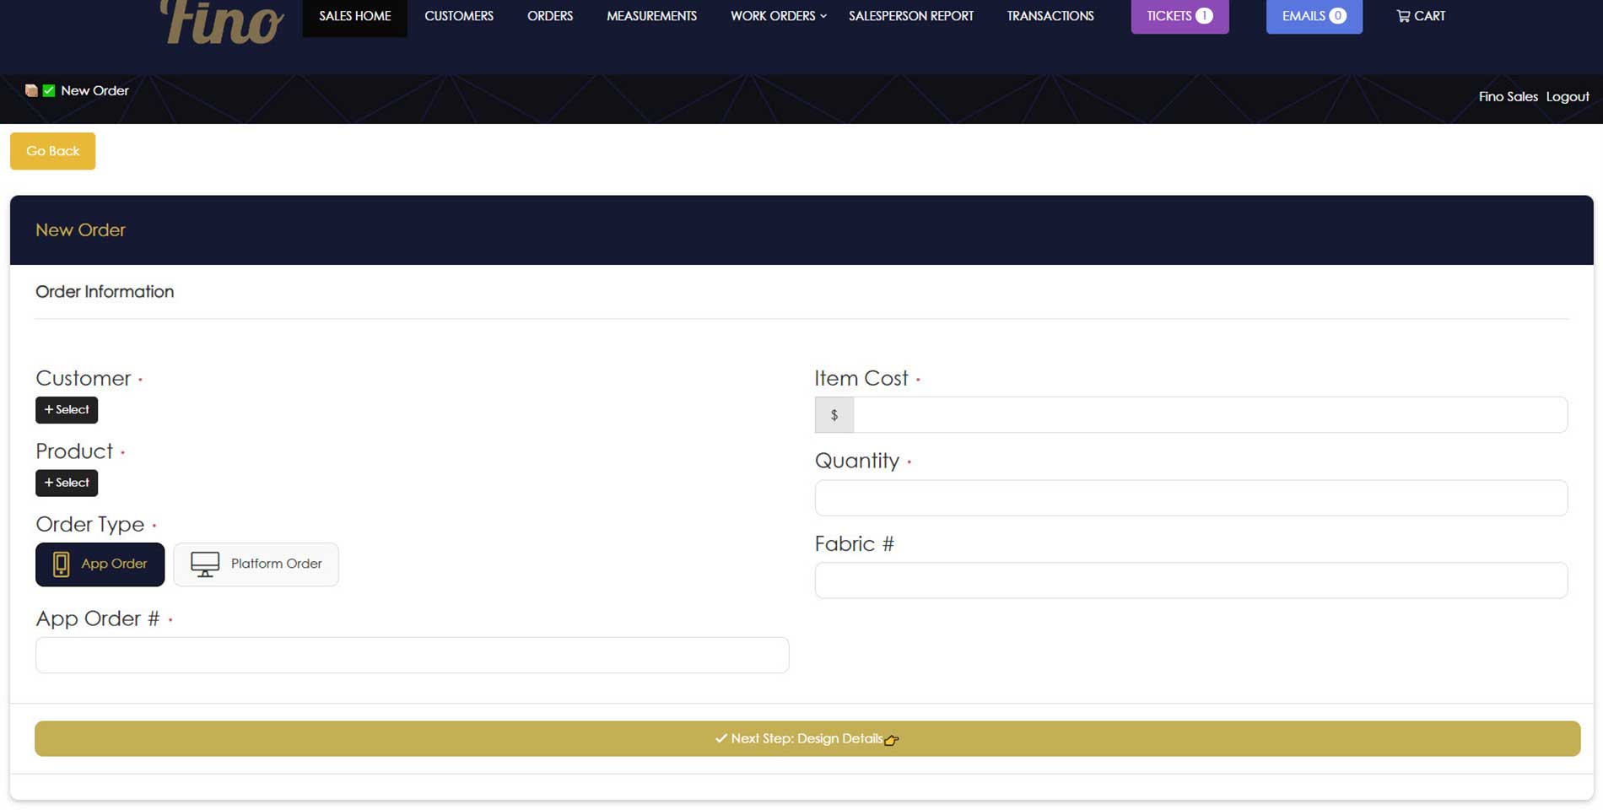Focus the App Order # input field

point(412,655)
